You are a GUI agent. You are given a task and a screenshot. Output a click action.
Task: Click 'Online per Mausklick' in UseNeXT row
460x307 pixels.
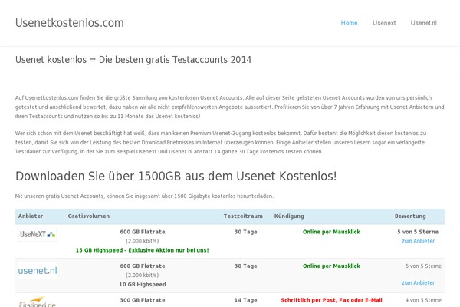pyautogui.click(x=331, y=232)
